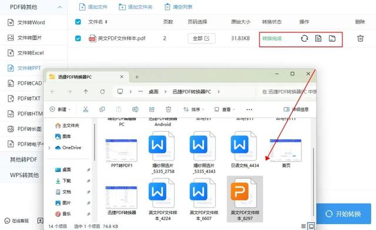Viewport: 376px width, 230px height.
Task: Open 音乐 in the navigation pane
Action: [x=63, y=214]
